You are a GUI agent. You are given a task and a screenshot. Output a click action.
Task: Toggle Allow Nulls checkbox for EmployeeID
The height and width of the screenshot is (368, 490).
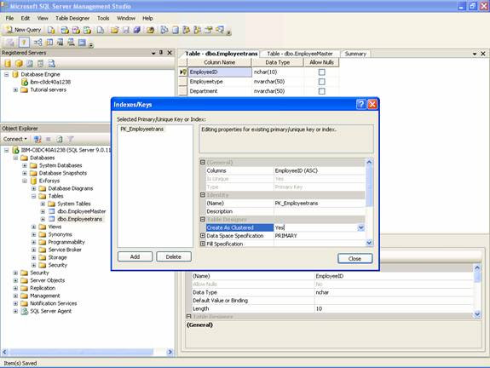(321, 72)
